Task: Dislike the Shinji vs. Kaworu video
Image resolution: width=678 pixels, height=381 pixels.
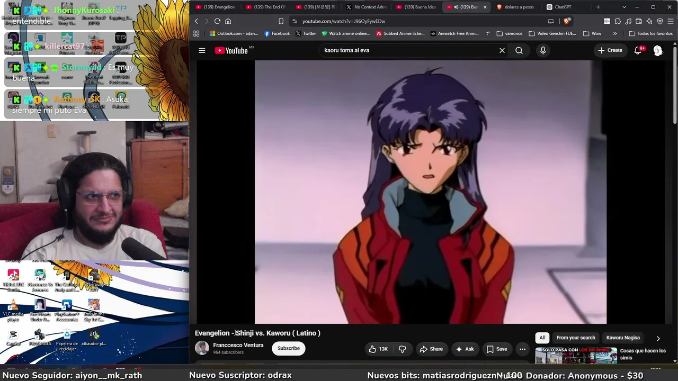Action: coord(403,349)
